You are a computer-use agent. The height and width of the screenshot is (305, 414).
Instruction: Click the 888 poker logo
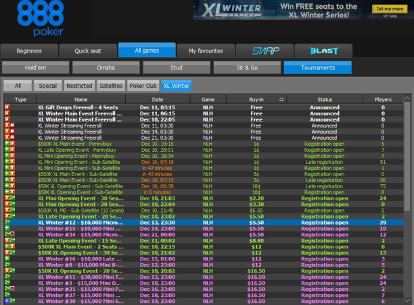tap(41, 18)
